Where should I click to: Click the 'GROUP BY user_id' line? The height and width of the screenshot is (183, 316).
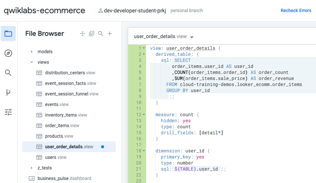tap(188, 91)
